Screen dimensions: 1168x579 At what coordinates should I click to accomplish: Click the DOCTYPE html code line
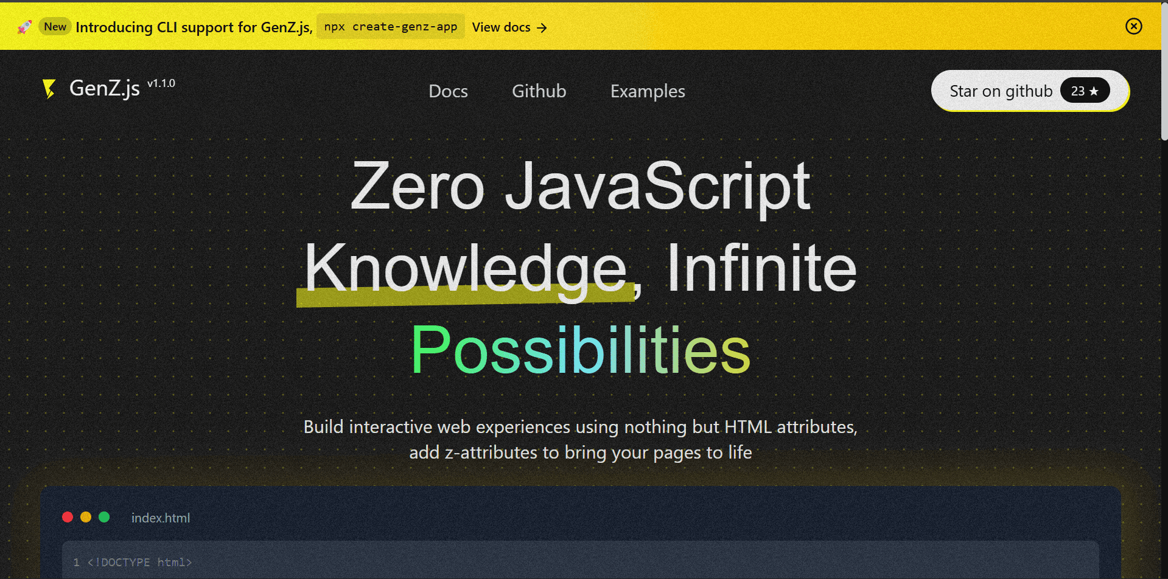(x=139, y=563)
